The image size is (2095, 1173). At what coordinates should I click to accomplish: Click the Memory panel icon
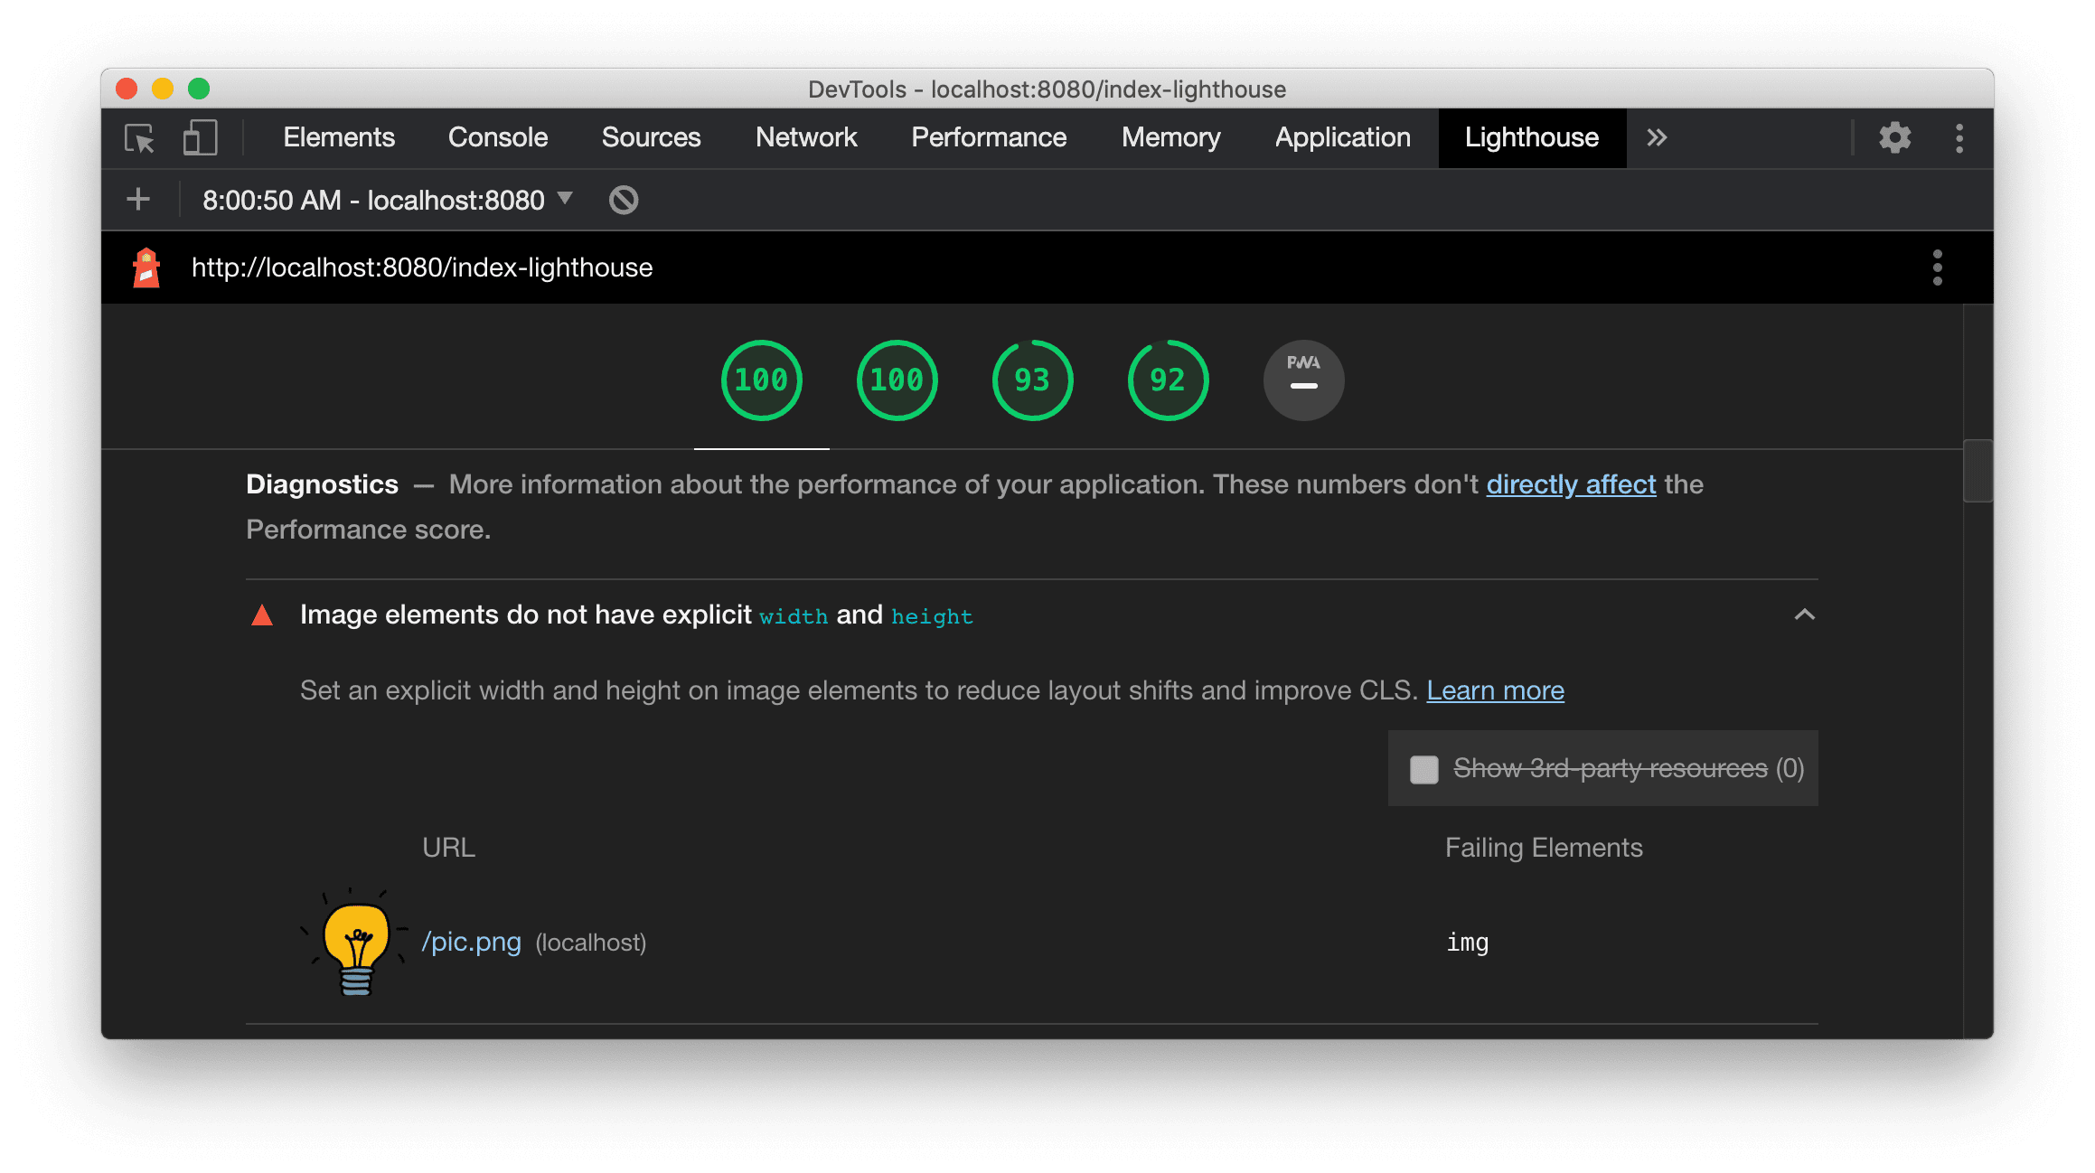coord(1170,136)
